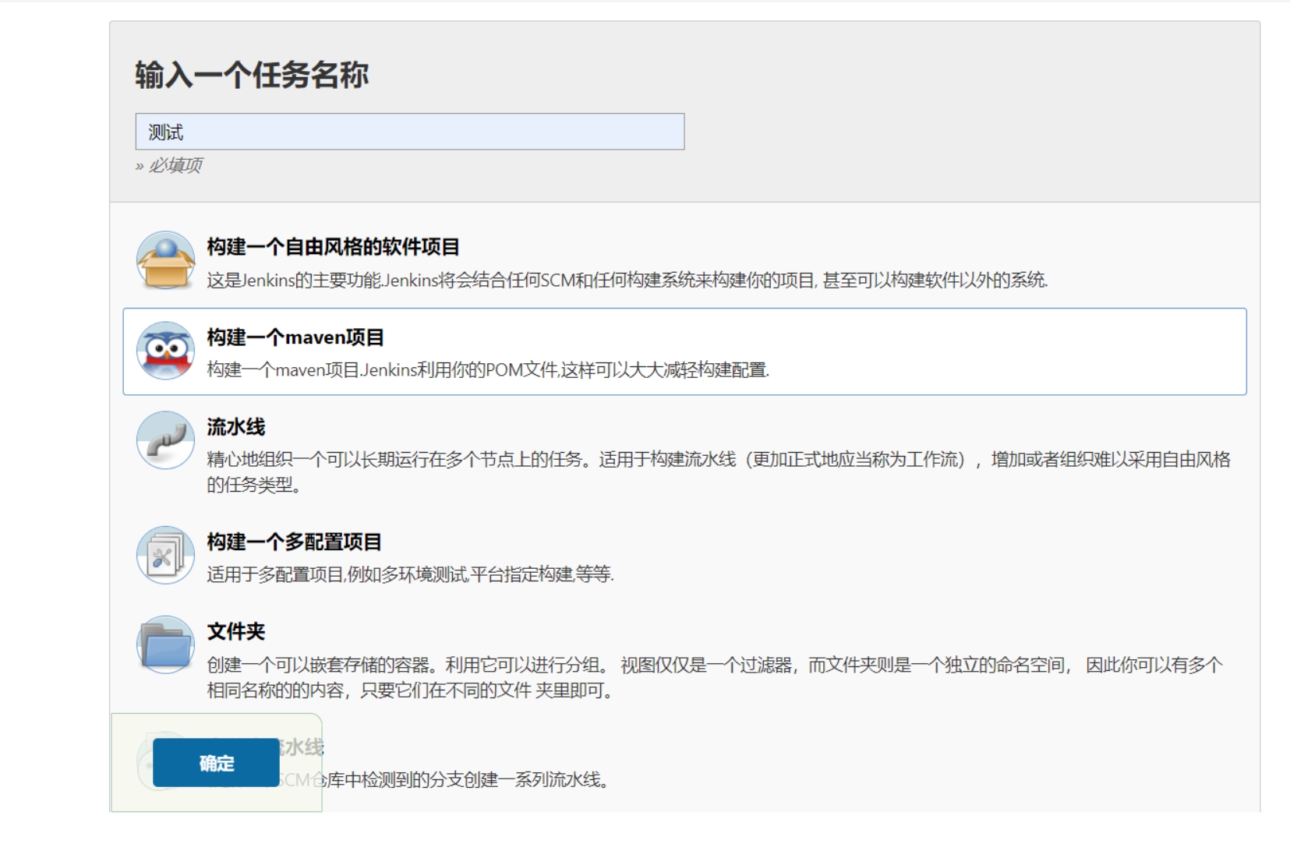This screenshot has height=851, width=1290.
Task: Click the task name input field containing 测试
Action: tap(410, 132)
